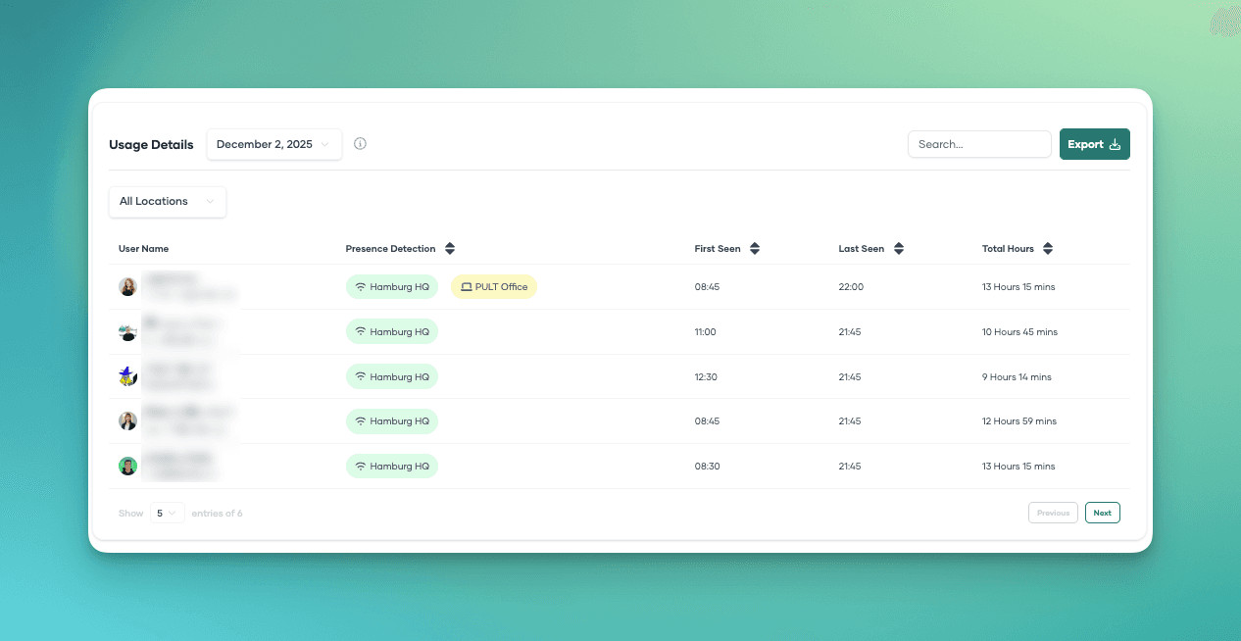Click the laptop icon in the PULT Office badge

[x=465, y=286]
